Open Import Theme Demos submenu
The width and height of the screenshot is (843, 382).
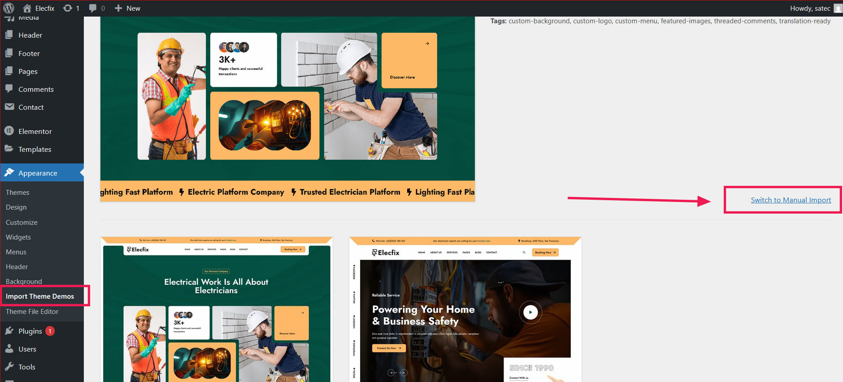pos(40,296)
